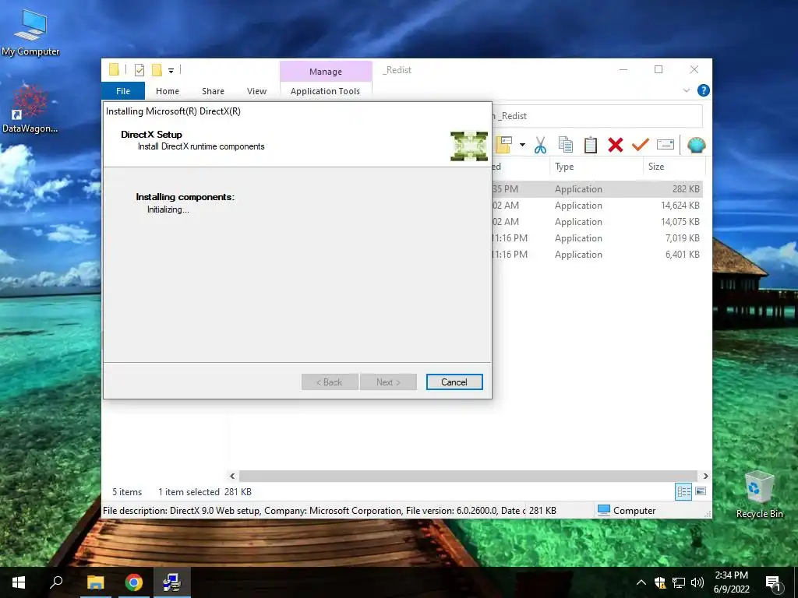Open the notification center icon

(x=773, y=582)
